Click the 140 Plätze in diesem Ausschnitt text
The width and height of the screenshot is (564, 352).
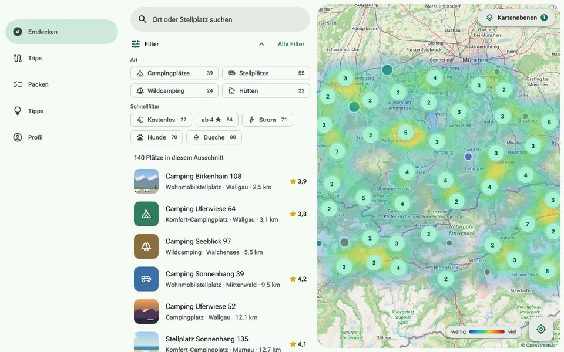point(179,158)
